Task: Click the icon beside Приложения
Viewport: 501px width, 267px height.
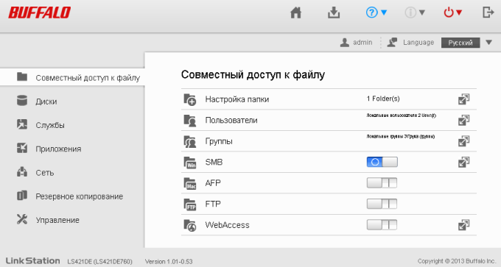Action: tap(22, 148)
